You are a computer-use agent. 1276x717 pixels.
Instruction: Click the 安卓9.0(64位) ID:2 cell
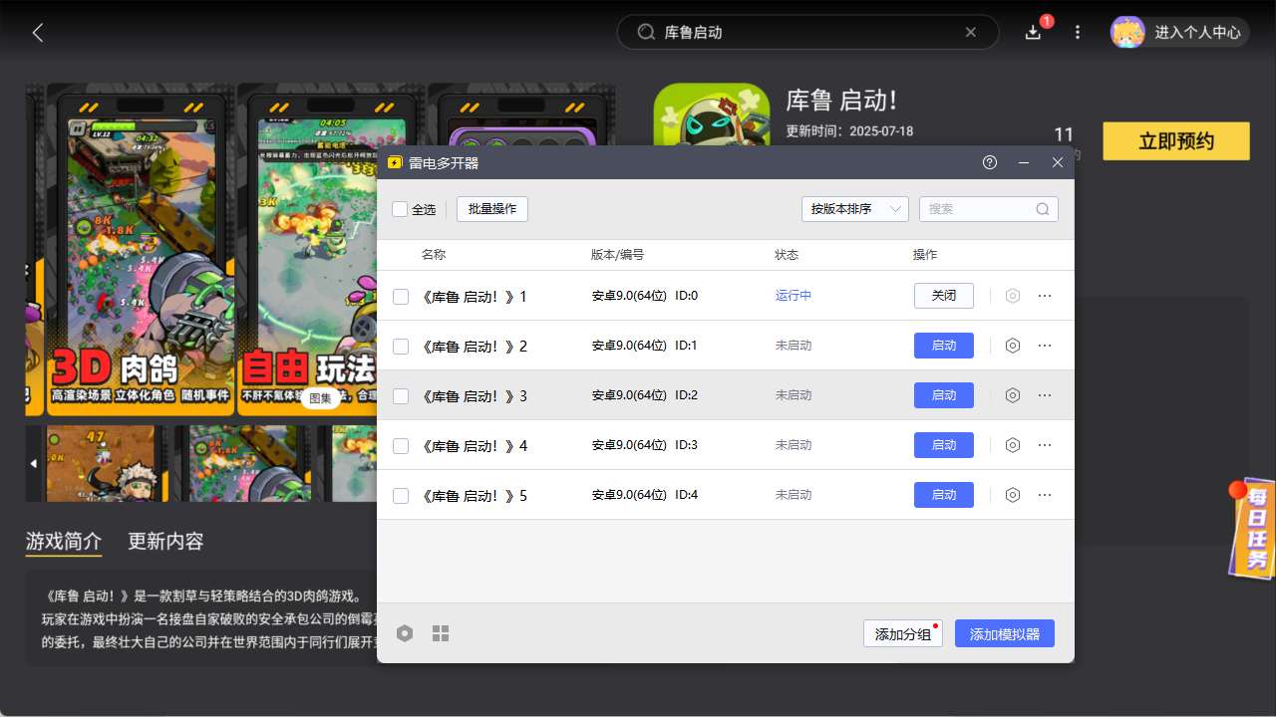tap(645, 395)
